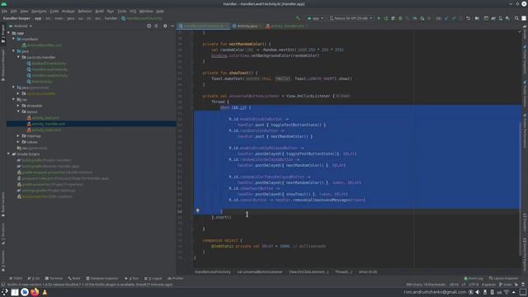Open the Tools menu
The width and height of the screenshot is (528, 297).
(x=121, y=11)
